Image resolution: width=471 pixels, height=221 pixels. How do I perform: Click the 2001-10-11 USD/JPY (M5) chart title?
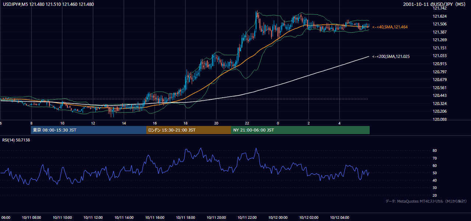[x=434, y=4]
